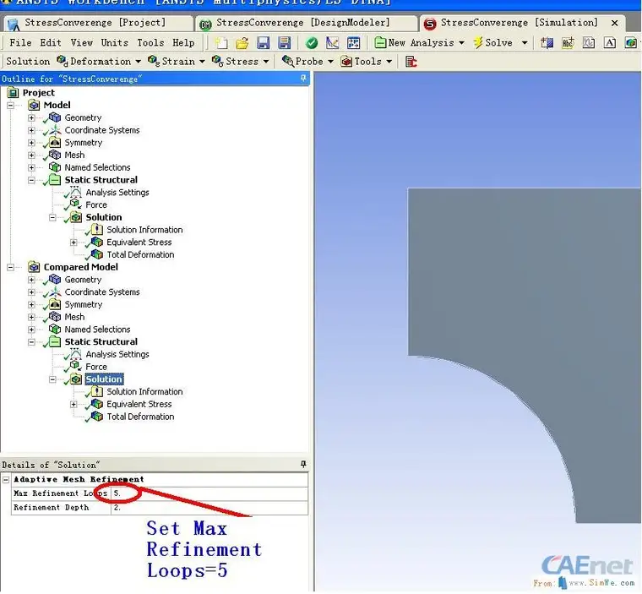Open the Edit menu
The width and height of the screenshot is (642, 594).
coord(51,42)
